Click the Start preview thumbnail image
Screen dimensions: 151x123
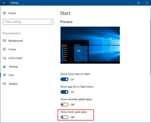tap(90, 45)
